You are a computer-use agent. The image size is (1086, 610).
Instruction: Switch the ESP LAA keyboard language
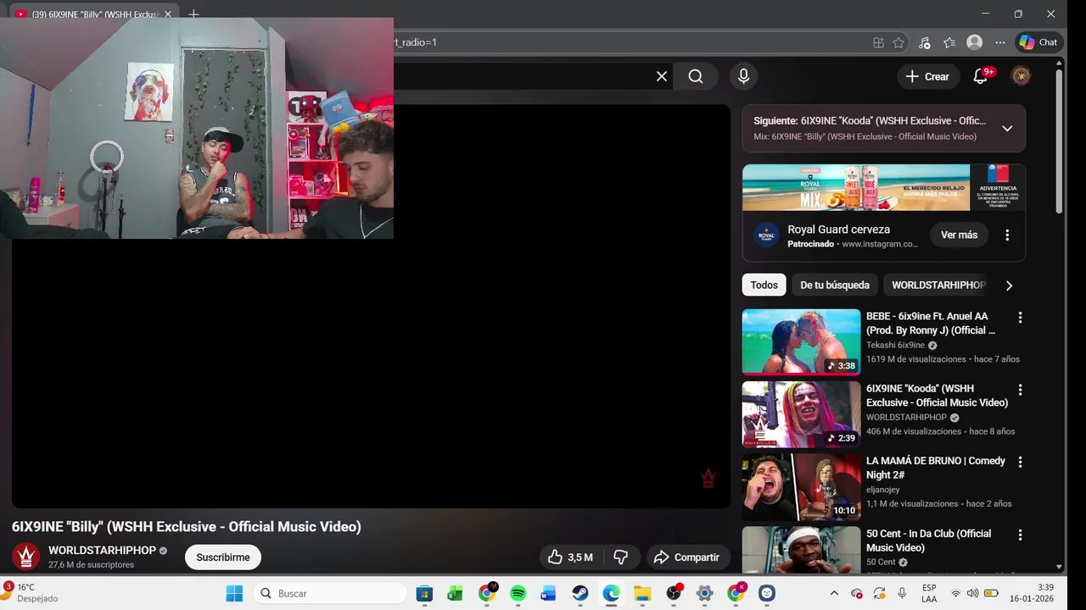(x=929, y=594)
